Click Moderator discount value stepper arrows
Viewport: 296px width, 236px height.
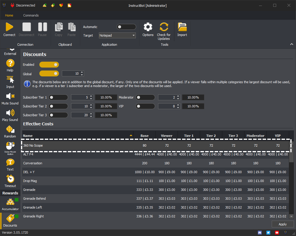pos(178,97)
